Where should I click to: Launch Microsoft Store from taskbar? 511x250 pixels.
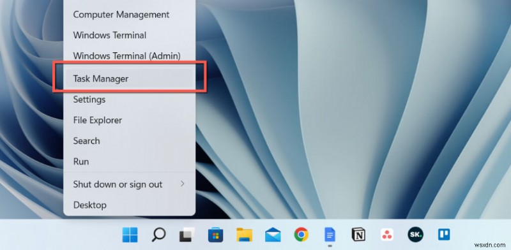(216, 235)
